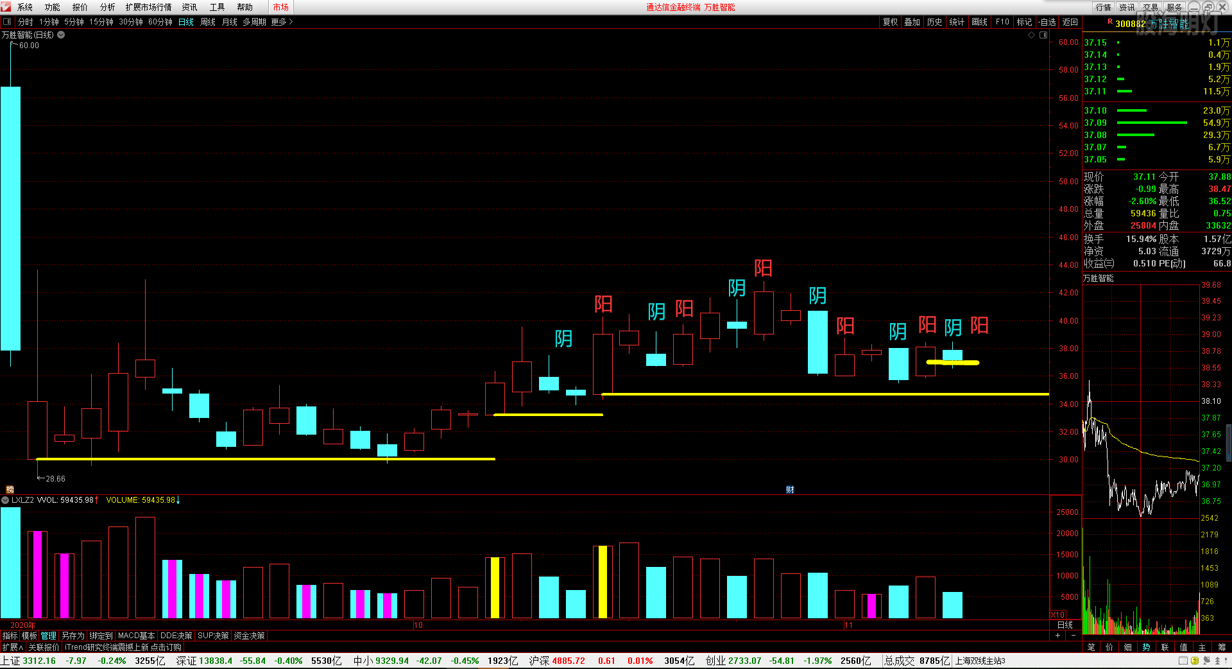Open the 画线 drawing tools

[979, 22]
